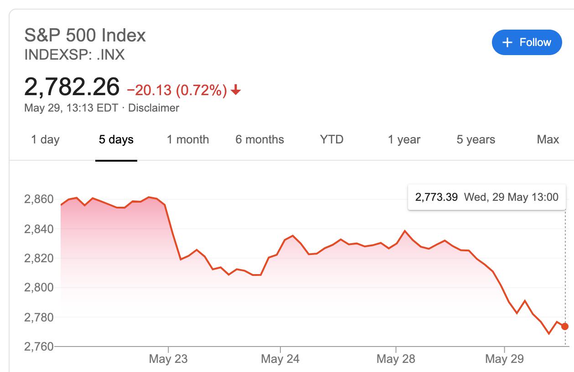
Task: Open the Disclaimer link
Action: [154, 108]
